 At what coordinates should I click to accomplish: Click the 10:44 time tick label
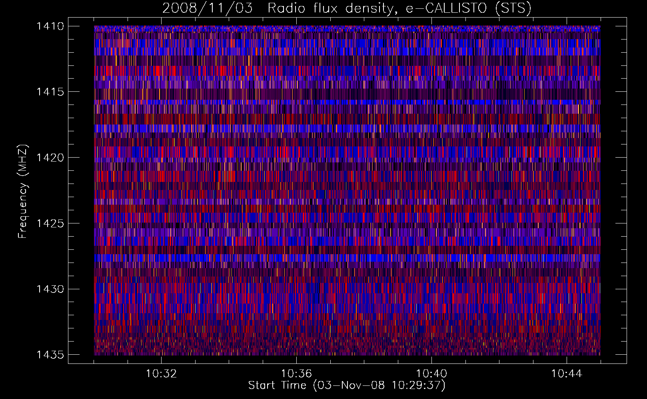point(567,374)
